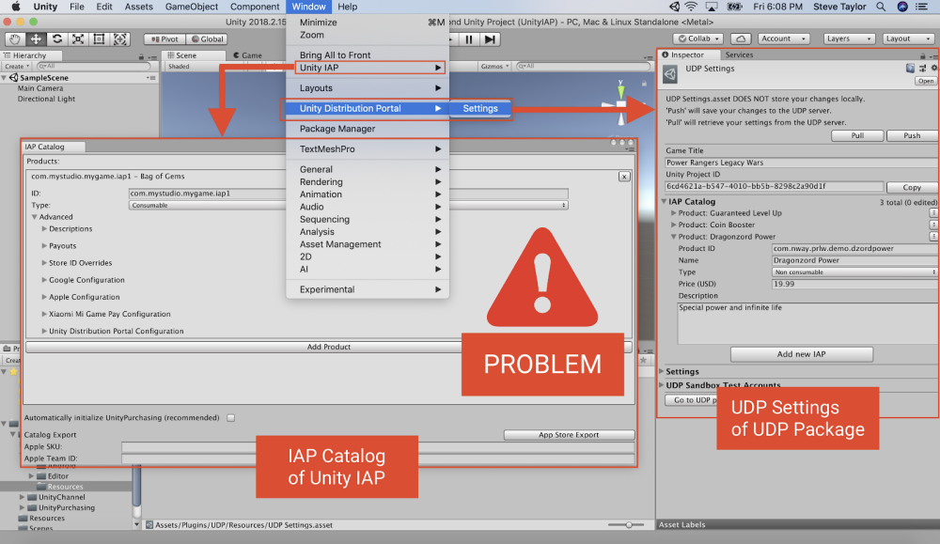
Task: Click the Pull button
Action: tap(857, 135)
